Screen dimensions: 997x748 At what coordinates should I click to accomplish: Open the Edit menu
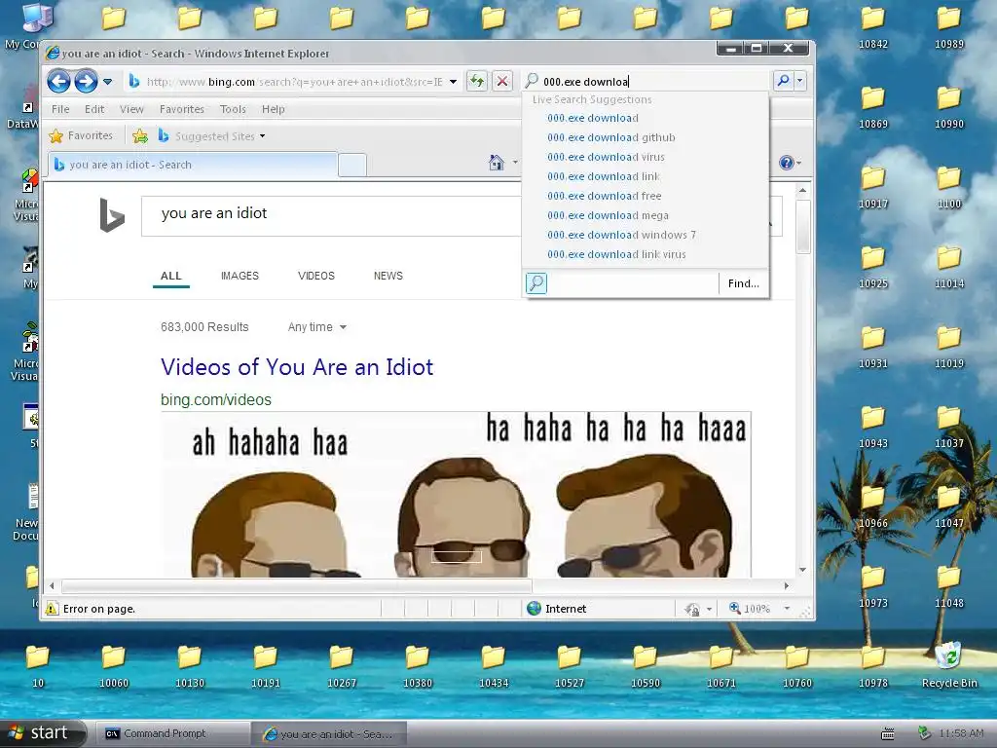(94, 109)
